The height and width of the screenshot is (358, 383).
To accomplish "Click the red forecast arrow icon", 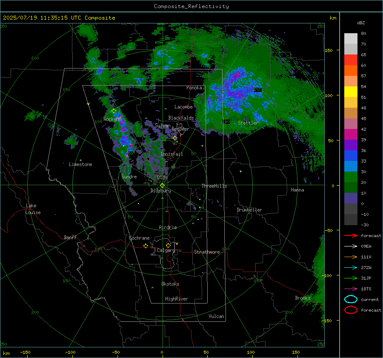I will pos(351,235).
